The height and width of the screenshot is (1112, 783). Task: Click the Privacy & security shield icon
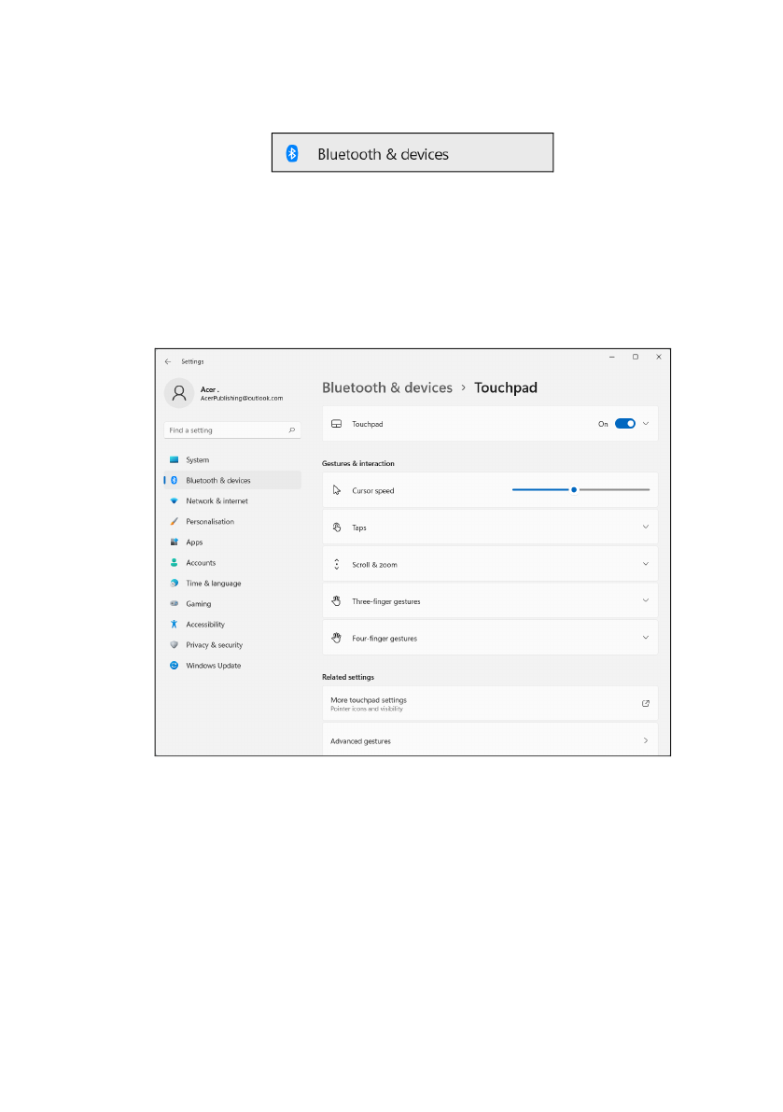pyautogui.click(x=174, y=645)
